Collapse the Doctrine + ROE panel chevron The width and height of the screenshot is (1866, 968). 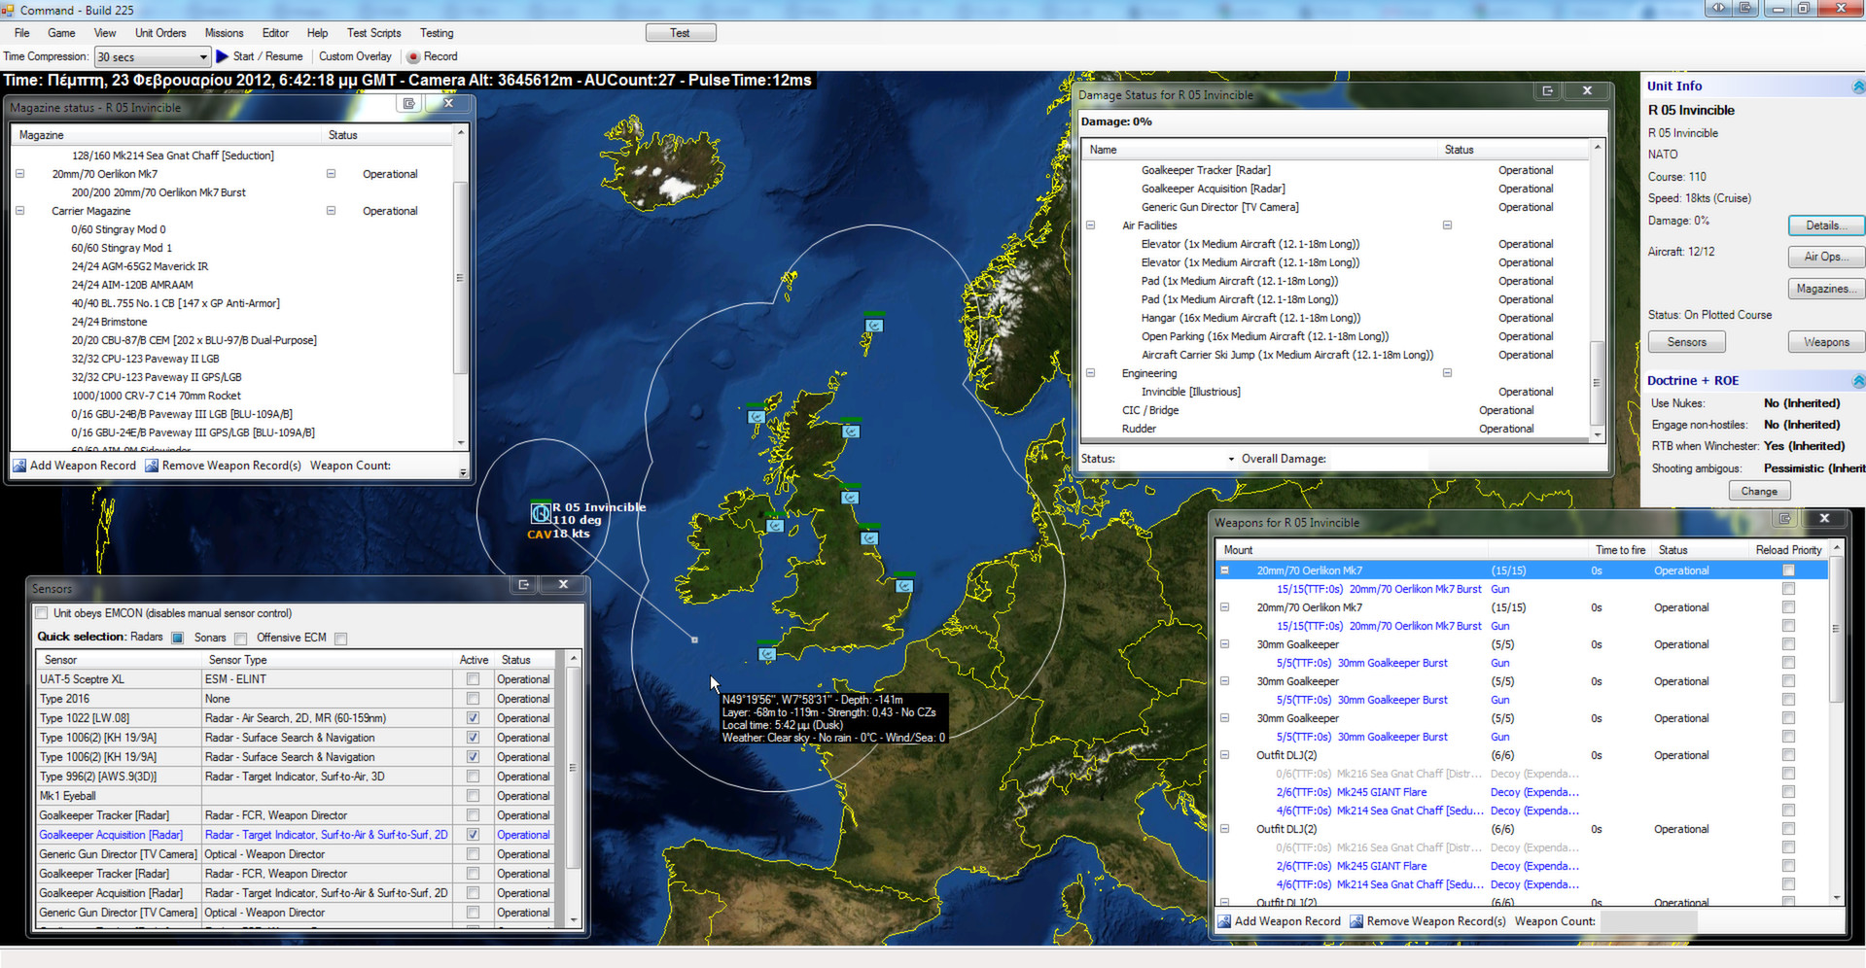click(1858, 380)
